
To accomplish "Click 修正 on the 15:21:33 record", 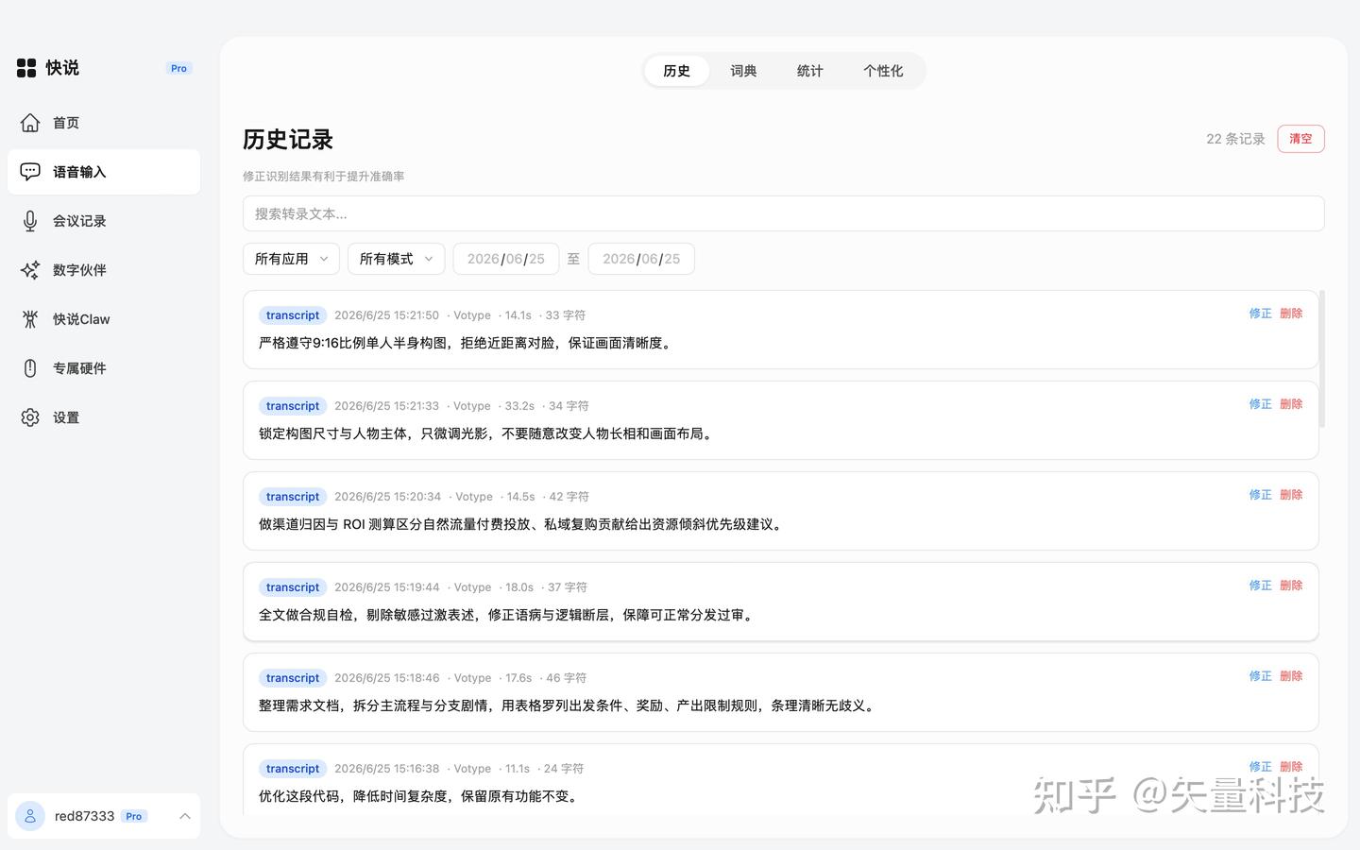I will tap(1260, 404).
